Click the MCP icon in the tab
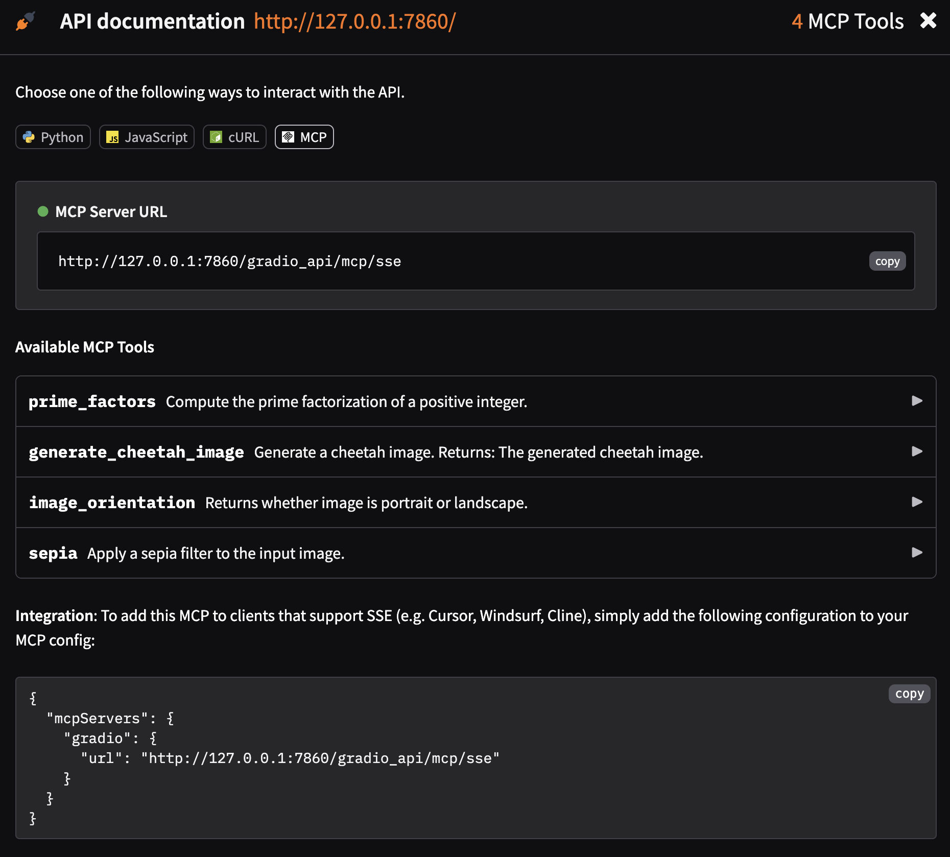 [288, 137]
